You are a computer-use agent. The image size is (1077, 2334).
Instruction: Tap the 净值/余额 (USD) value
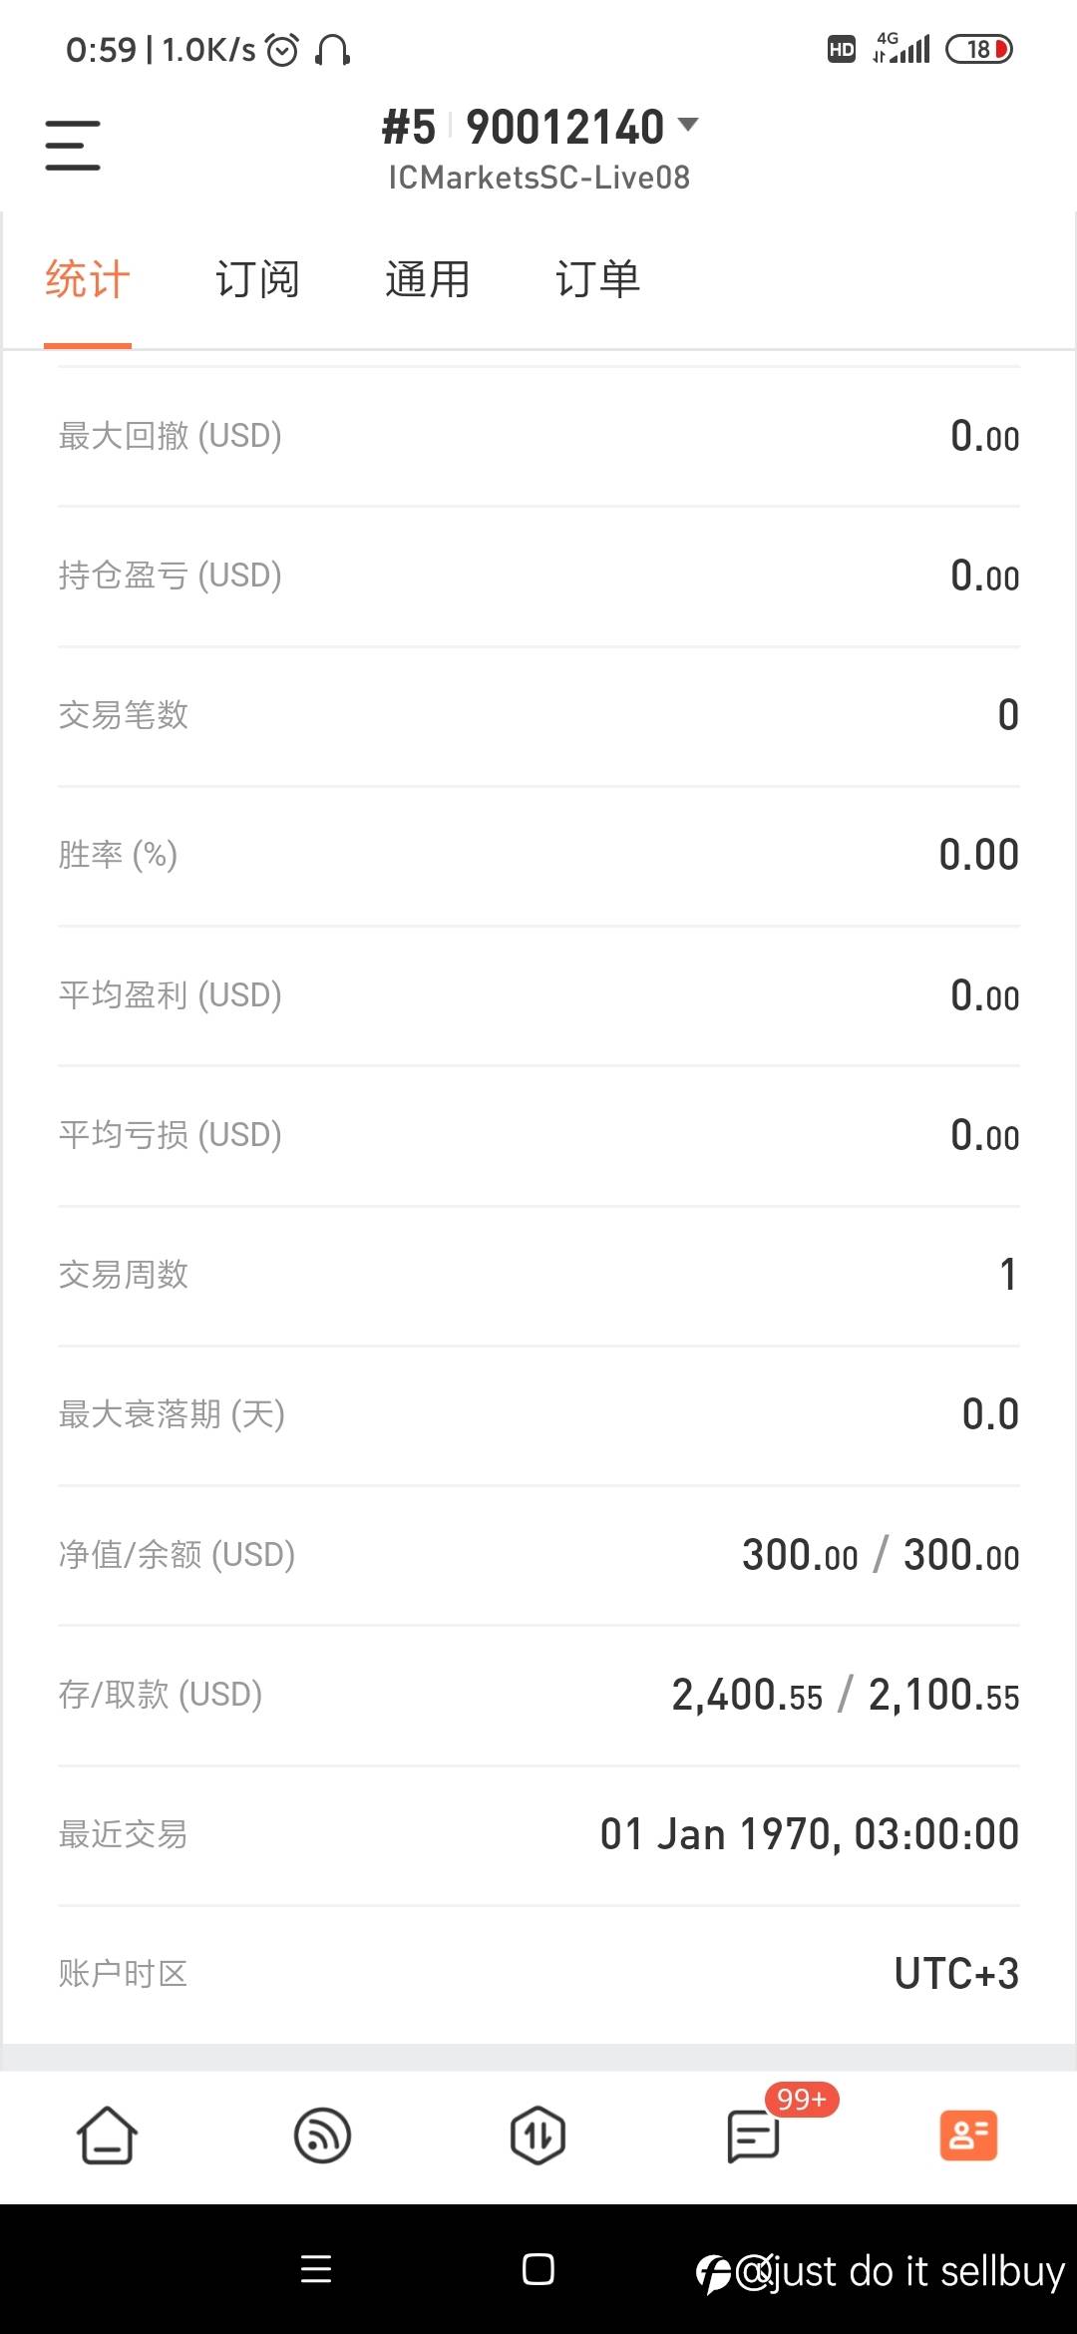click(x=880, y=1555)
